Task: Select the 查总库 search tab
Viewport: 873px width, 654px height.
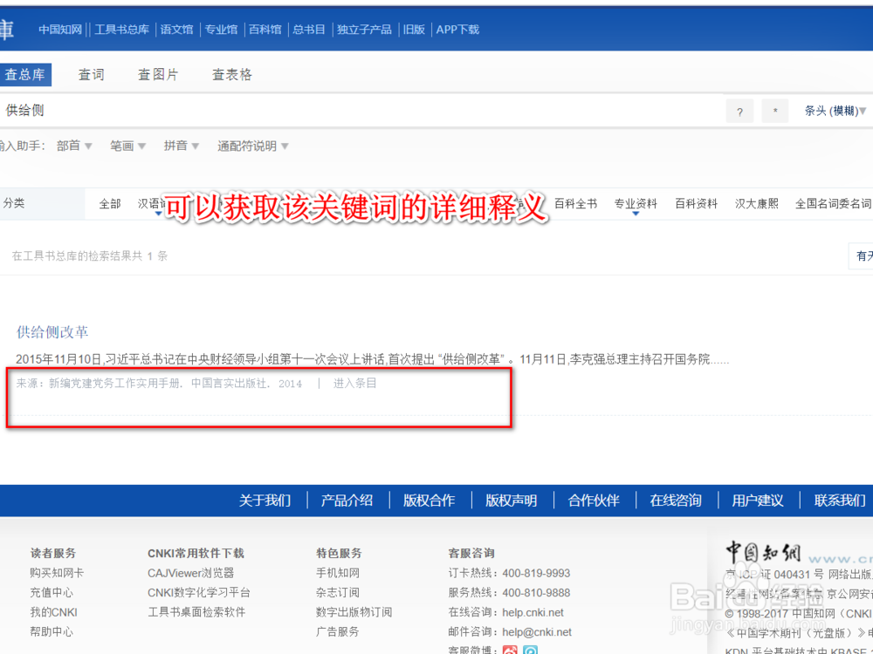Action: 25,74
